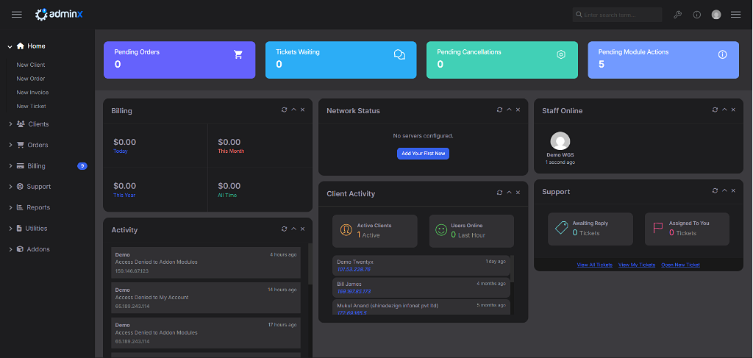Click the Client Activity list scrollbar

click(512, 269)
